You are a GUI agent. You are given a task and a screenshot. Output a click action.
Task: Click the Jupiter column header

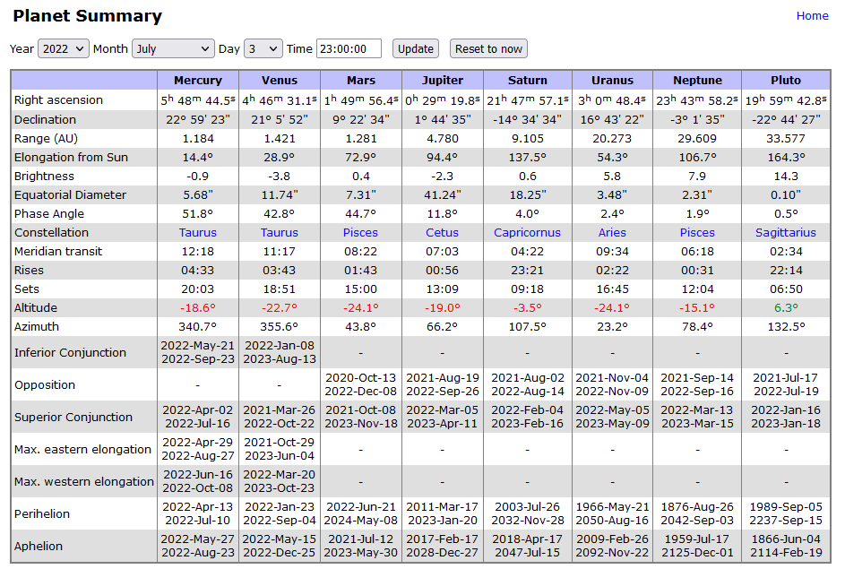pos(443,81)
